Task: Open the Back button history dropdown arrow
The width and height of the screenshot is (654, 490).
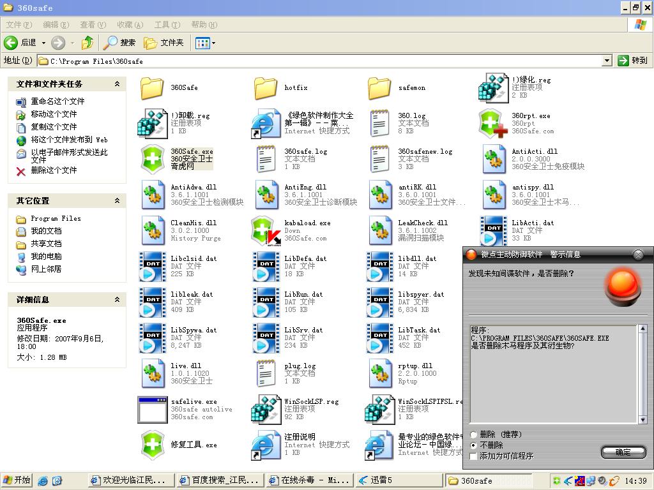Action: (x=43, y=43)
